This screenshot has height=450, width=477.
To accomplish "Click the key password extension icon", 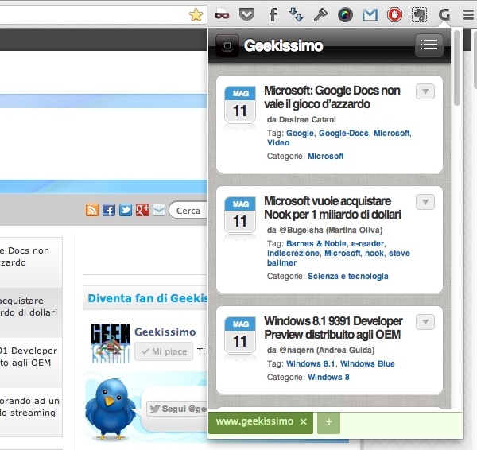I will (320, 14).
